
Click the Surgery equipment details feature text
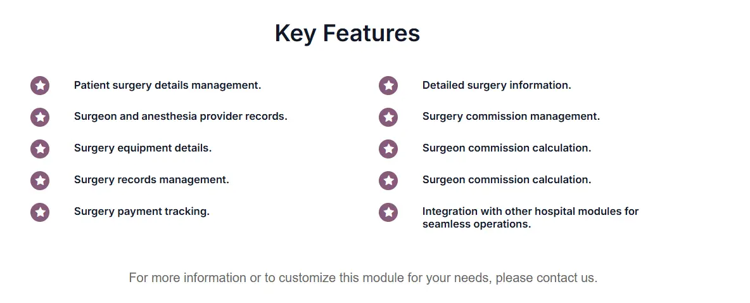coord(143,148)
